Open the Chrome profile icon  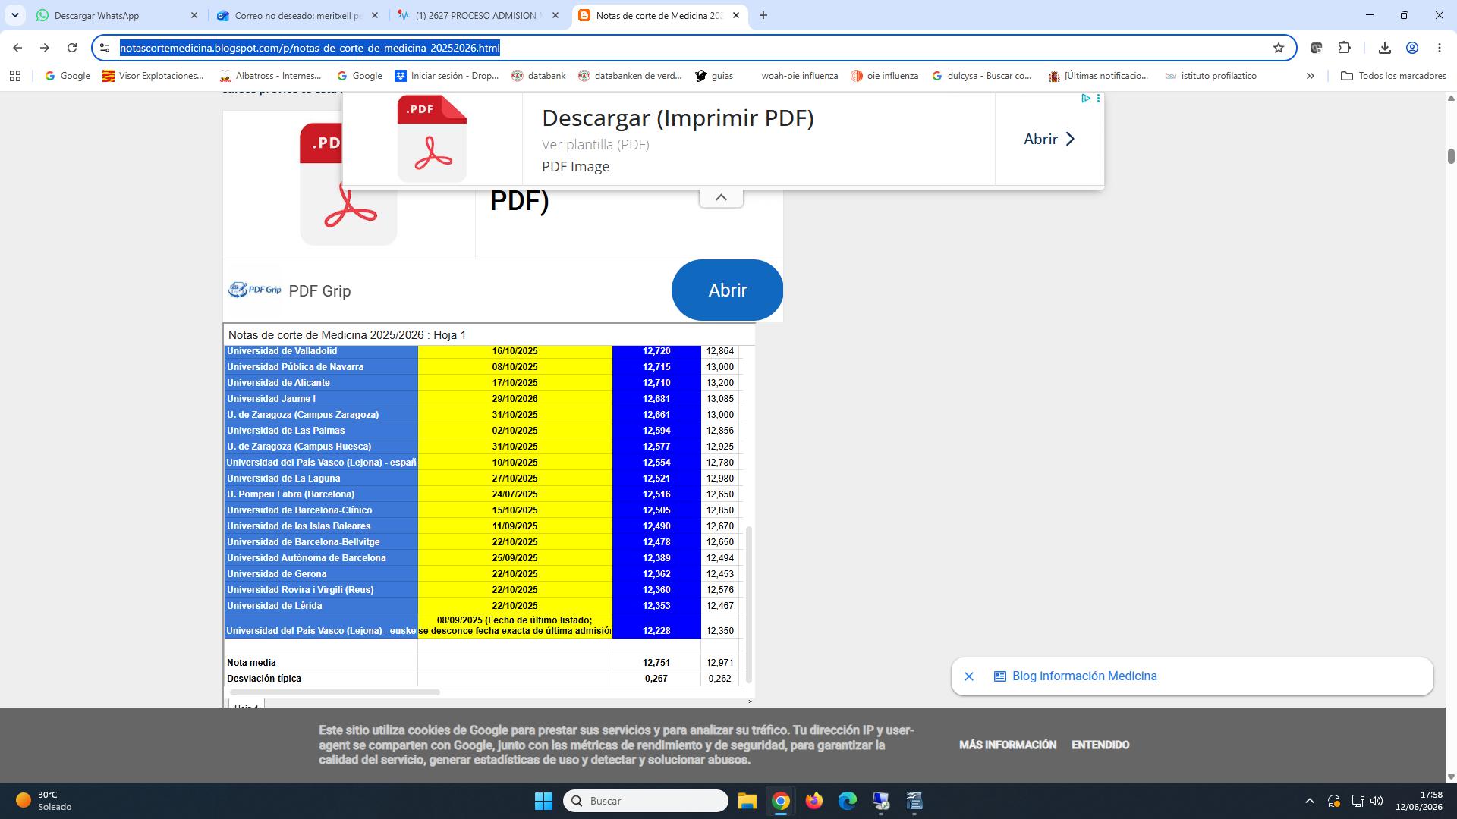click(x=1412, y=48)
